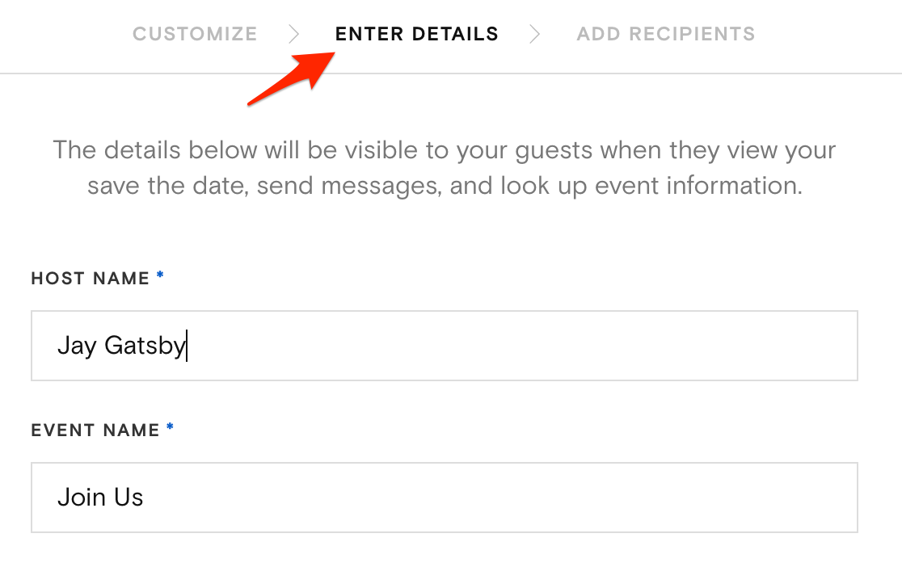Click the EVENT NAME label
902x567 pixels.
pyautogui.click(x=95, y=430)
